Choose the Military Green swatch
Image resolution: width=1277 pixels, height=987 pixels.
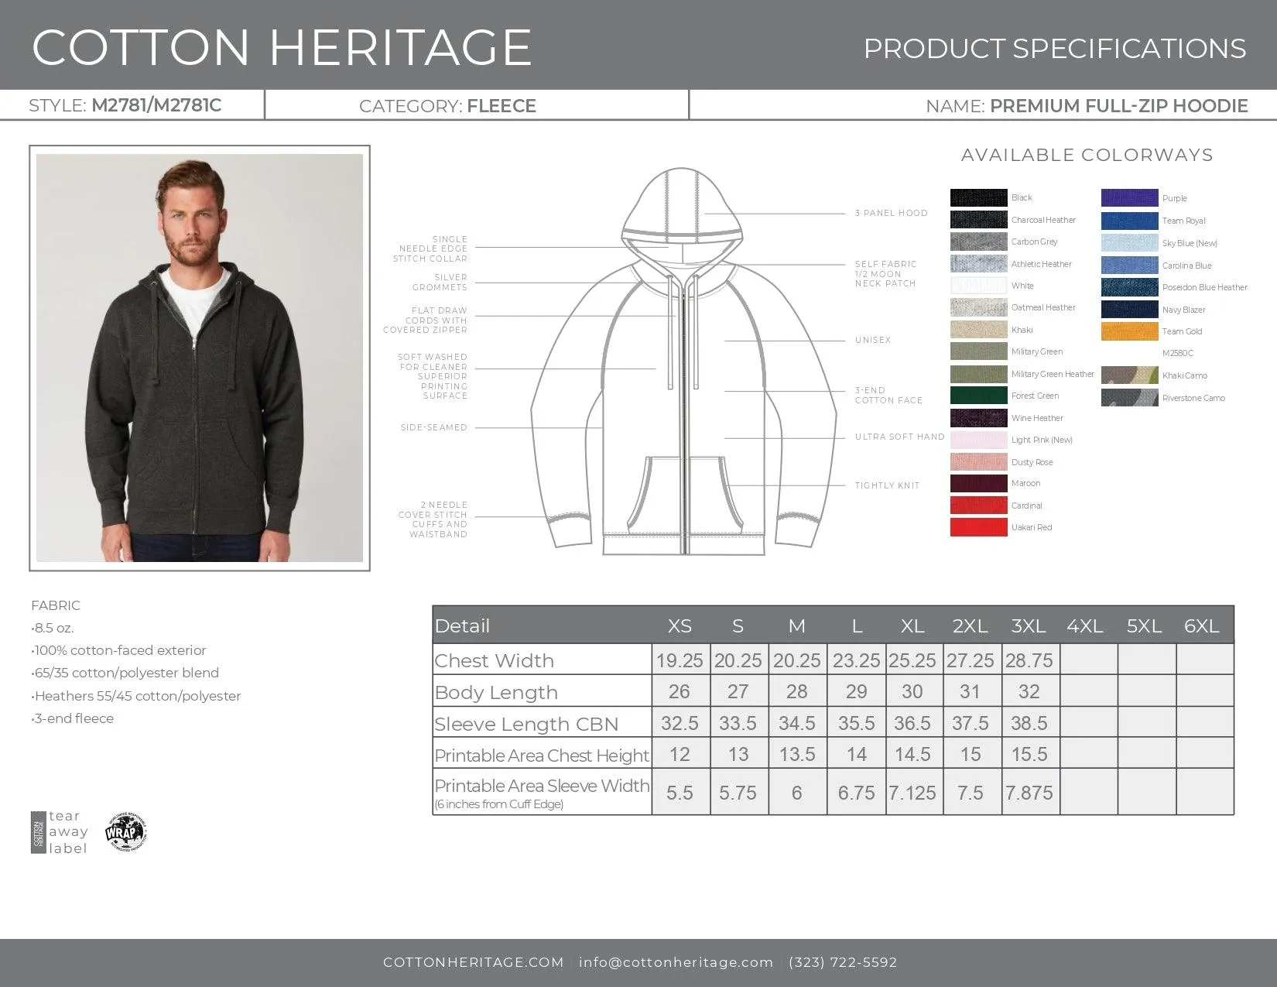pos(978,351)
